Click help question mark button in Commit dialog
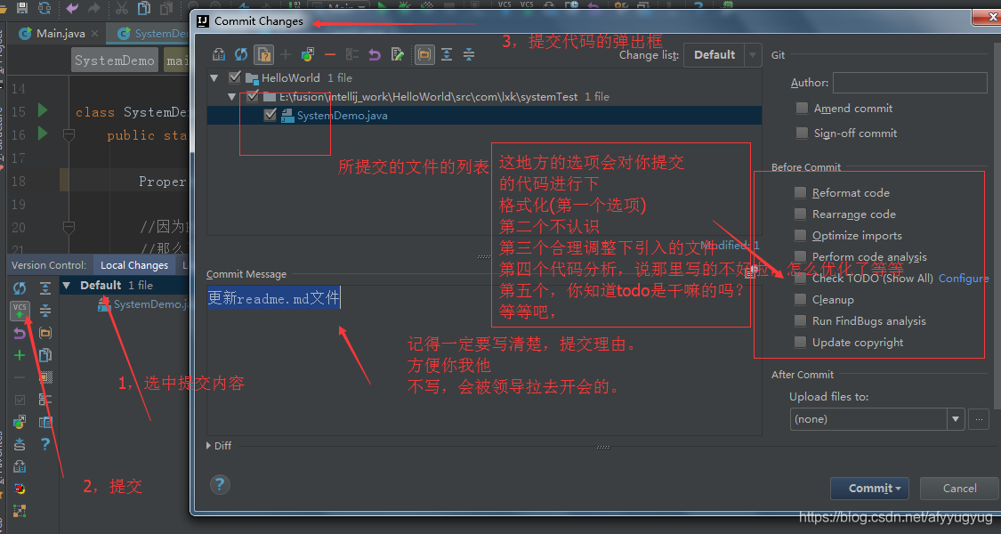This screenshot has width=1001, height=534. pyautogui.click(x=220, y=485)
